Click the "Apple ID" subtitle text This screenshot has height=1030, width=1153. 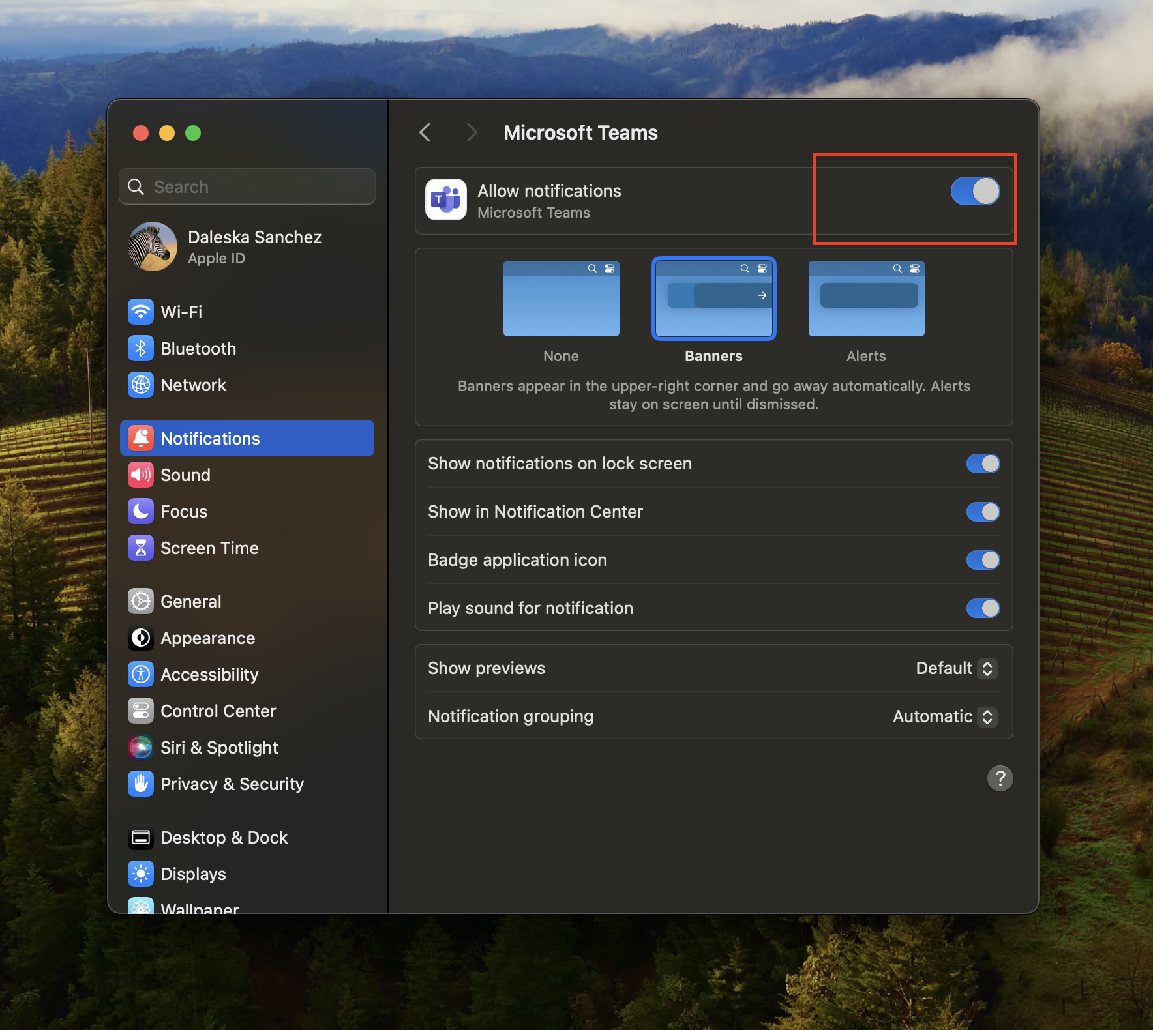tap(217, 259)
